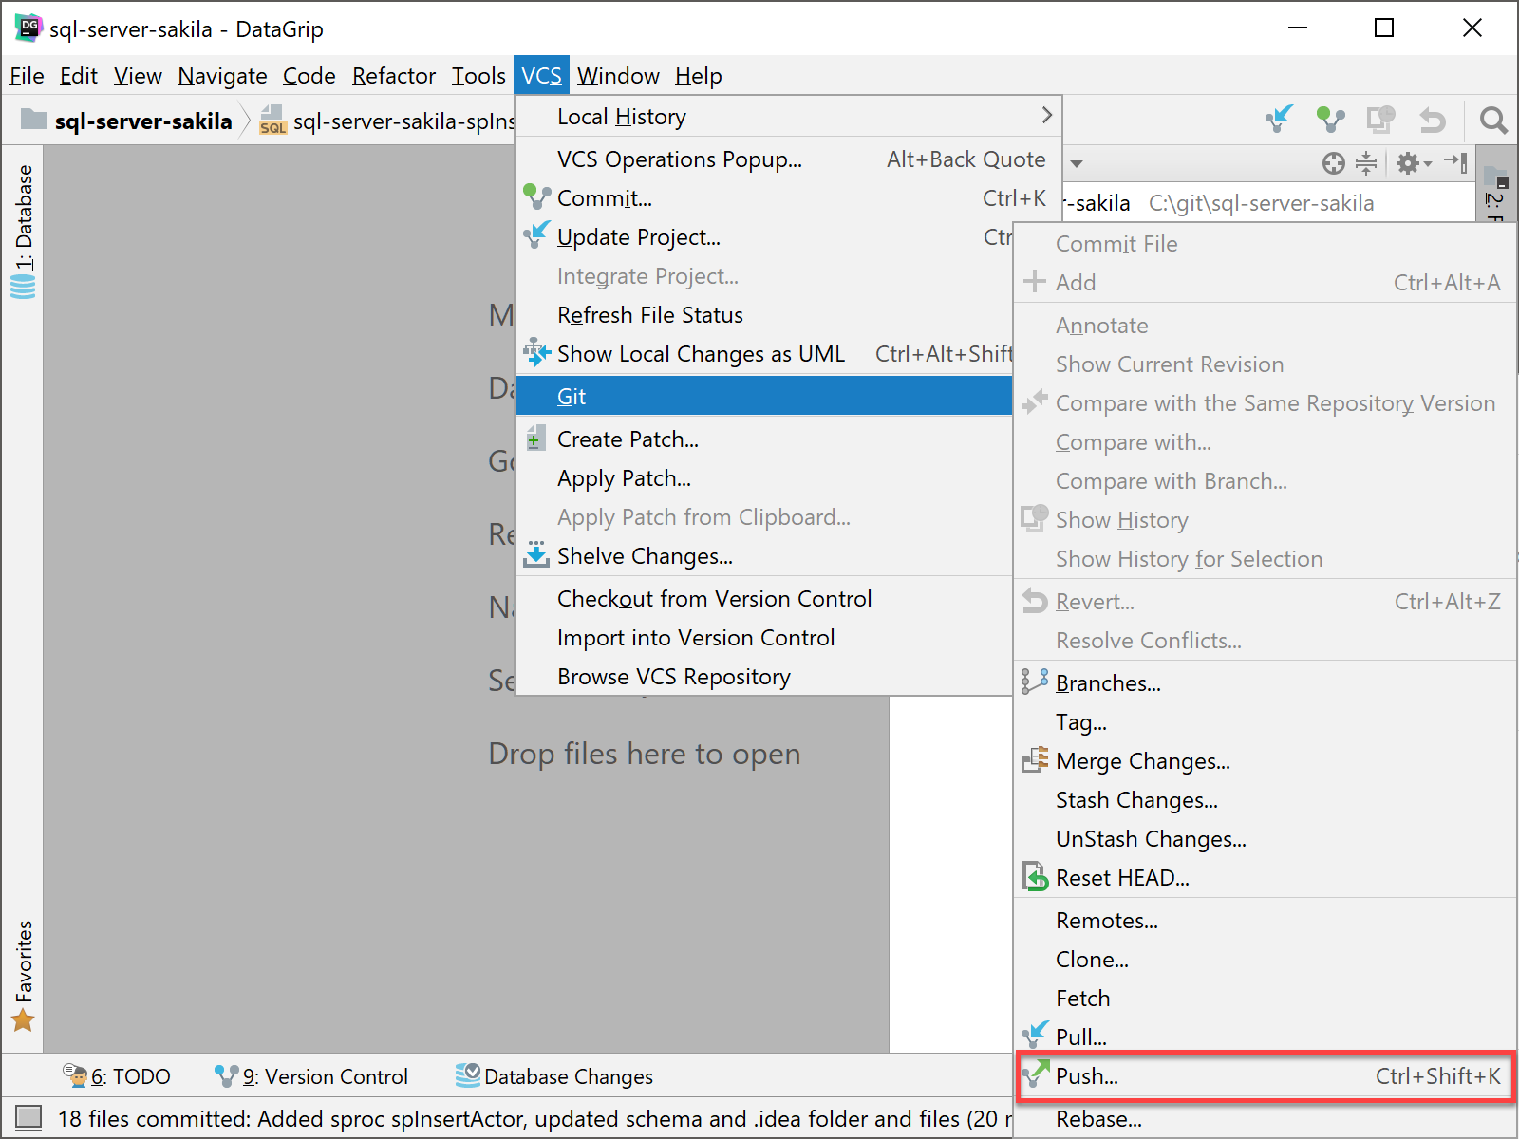Select Update Project... in the VCS menu
The height and width of the screenshot is (1139, 1519).
(764, 237)
